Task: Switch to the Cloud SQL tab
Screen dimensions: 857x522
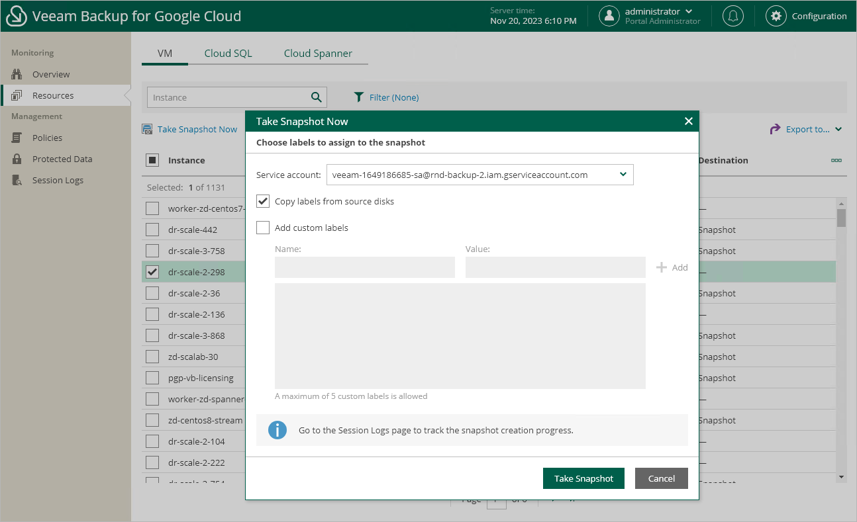Action: tap(228, 54)
